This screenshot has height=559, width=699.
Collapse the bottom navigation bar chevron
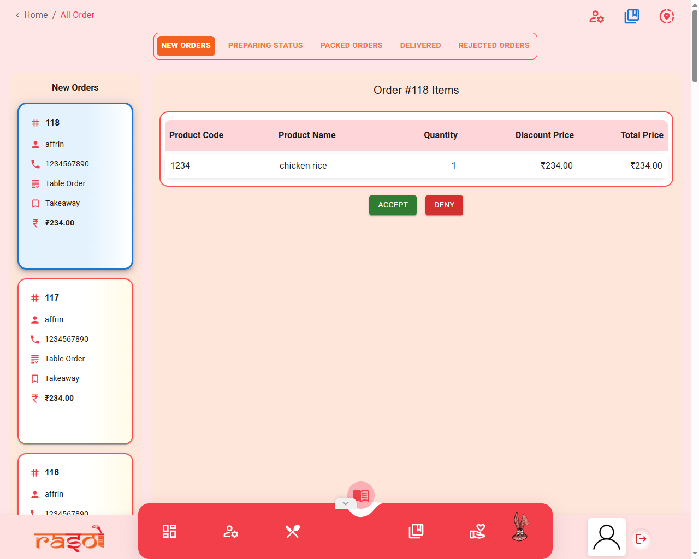click(x=346, y=503)
